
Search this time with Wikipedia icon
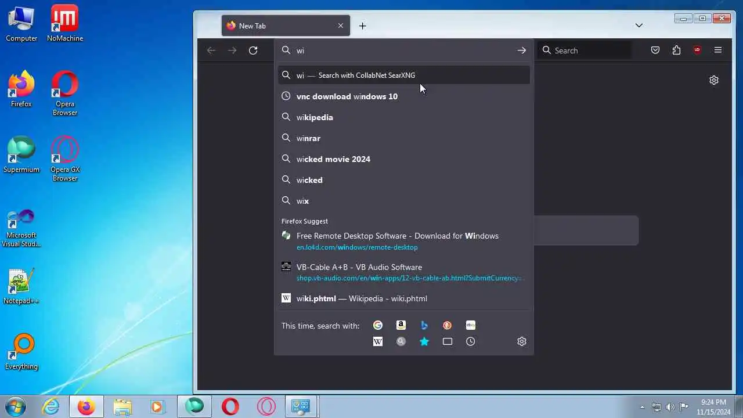coord(378,341)
